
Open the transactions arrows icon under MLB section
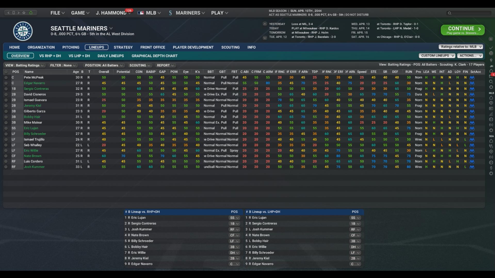[x=491, y=125]
